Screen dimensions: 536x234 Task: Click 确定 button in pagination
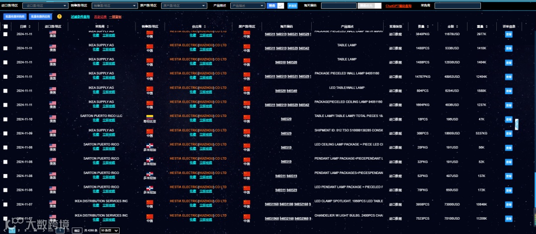pos(77,231)
